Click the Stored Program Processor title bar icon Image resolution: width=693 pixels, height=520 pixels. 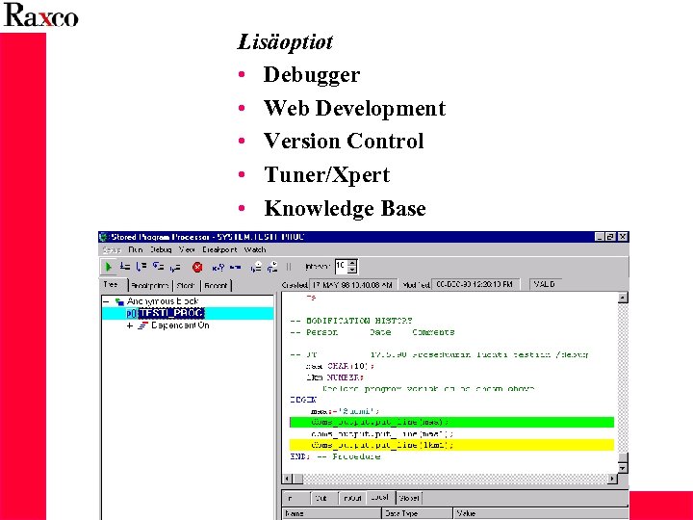(104, 237)
